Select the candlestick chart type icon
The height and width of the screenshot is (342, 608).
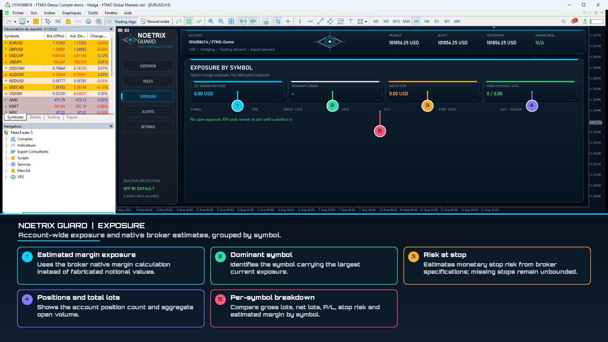click(x=189, y=22)
